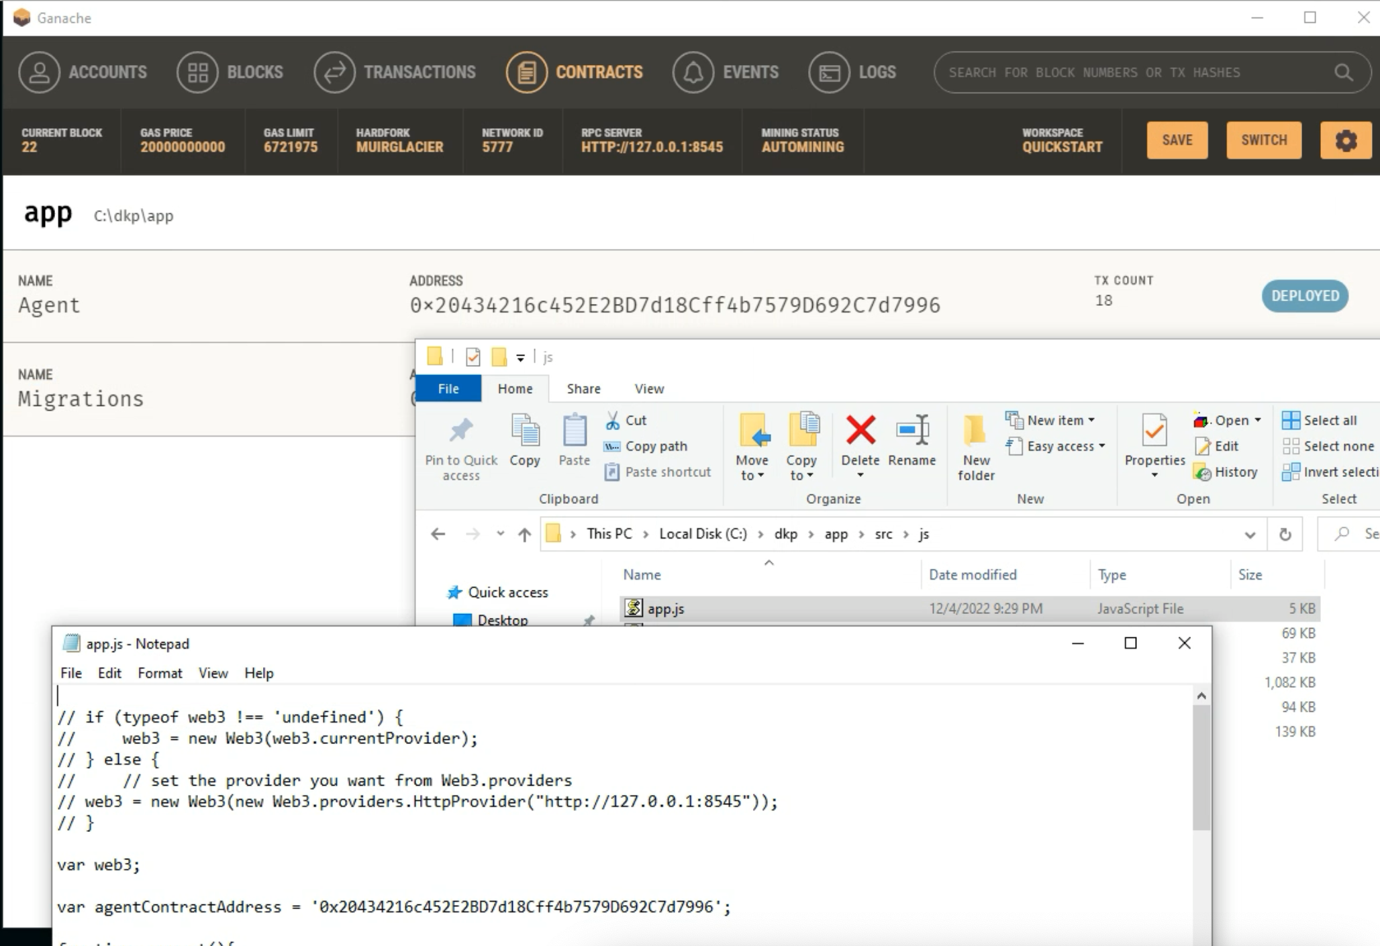This screenshot has width=1380, height=946.
Task: Click the Rename icon in ribbon
Action: point(912,431)
